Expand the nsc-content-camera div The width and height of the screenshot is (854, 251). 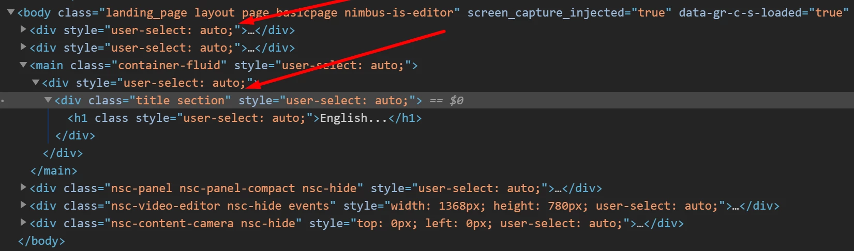pyautogui.click(x=23, y=223)
